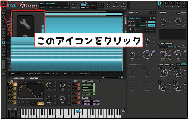Switch to sample layer 2 tab
The height and width of the screenshot is (119, 188).
165,3
